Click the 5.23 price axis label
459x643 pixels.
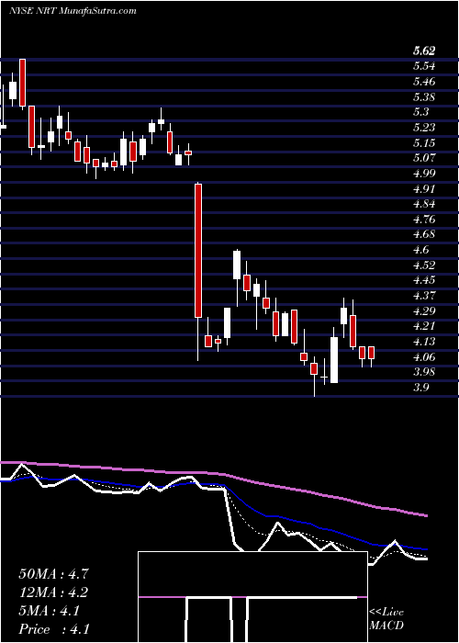[424, 128]
